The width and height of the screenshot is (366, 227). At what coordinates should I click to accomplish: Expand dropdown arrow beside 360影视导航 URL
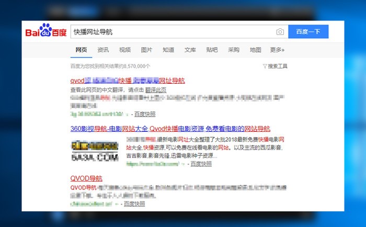point(183,164)
